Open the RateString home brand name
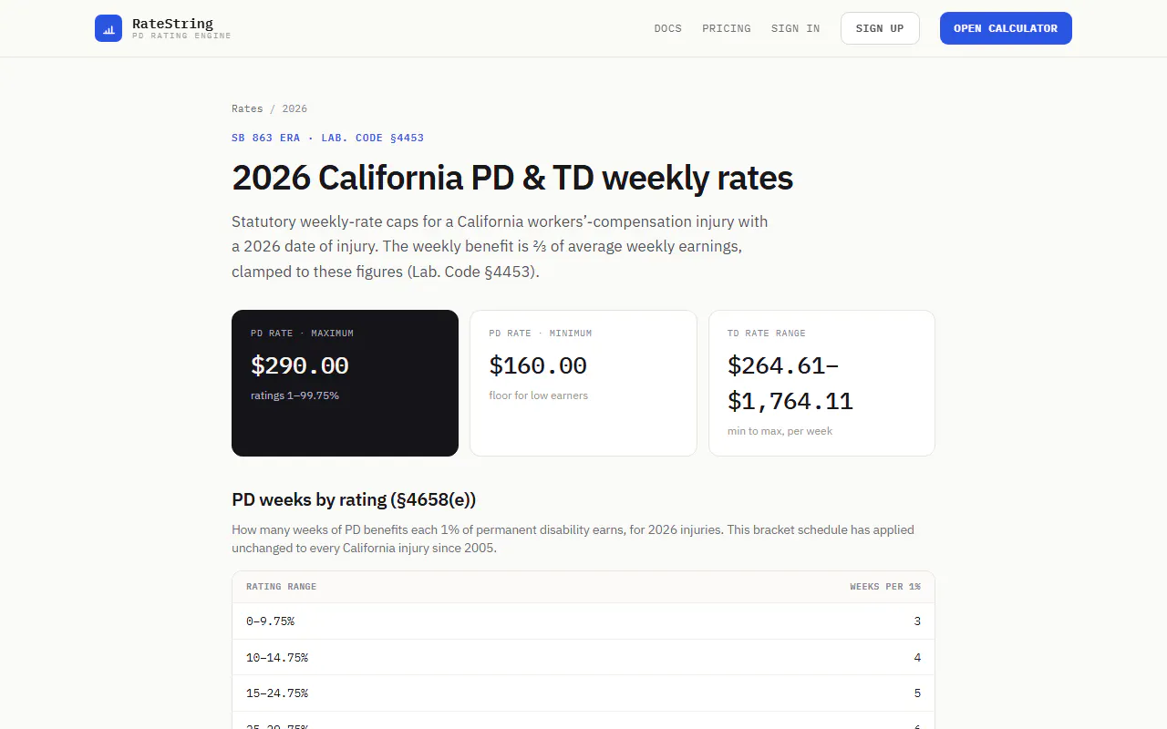 tap(172, 24)
